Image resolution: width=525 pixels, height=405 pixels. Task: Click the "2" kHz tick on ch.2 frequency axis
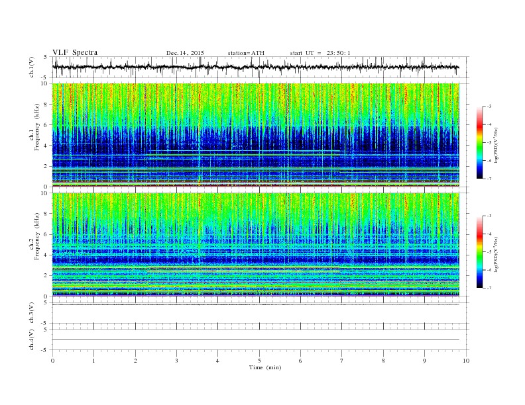pyautogui.click(x=46, y=276)
